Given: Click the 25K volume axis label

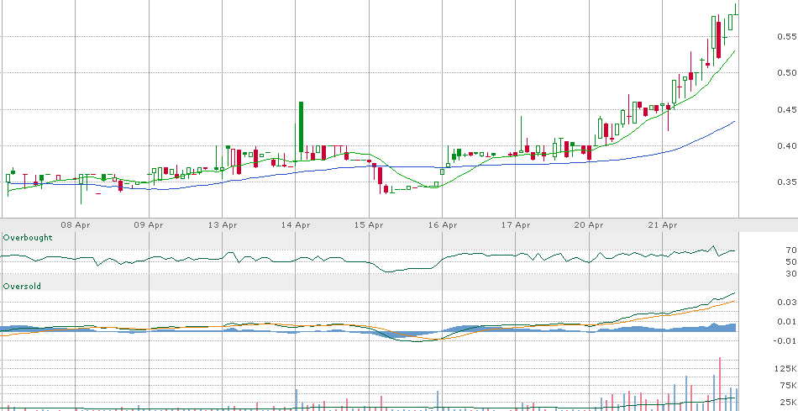Looking at the screenshot, I should 789,403.
